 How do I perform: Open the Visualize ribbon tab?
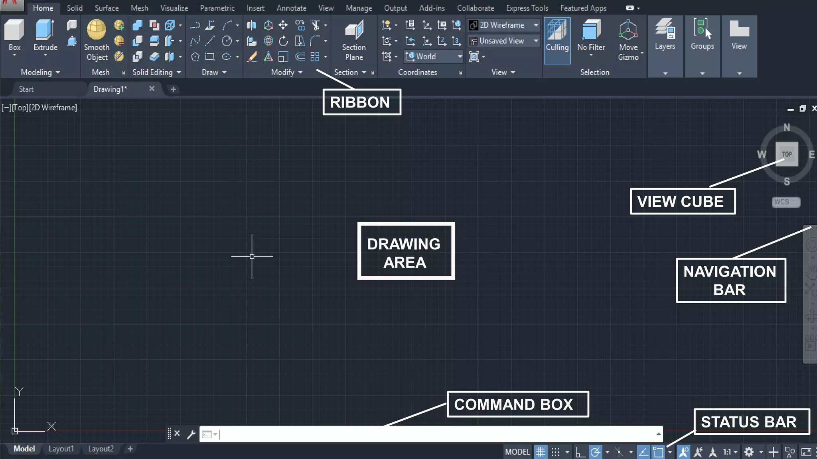click(174, 8)
